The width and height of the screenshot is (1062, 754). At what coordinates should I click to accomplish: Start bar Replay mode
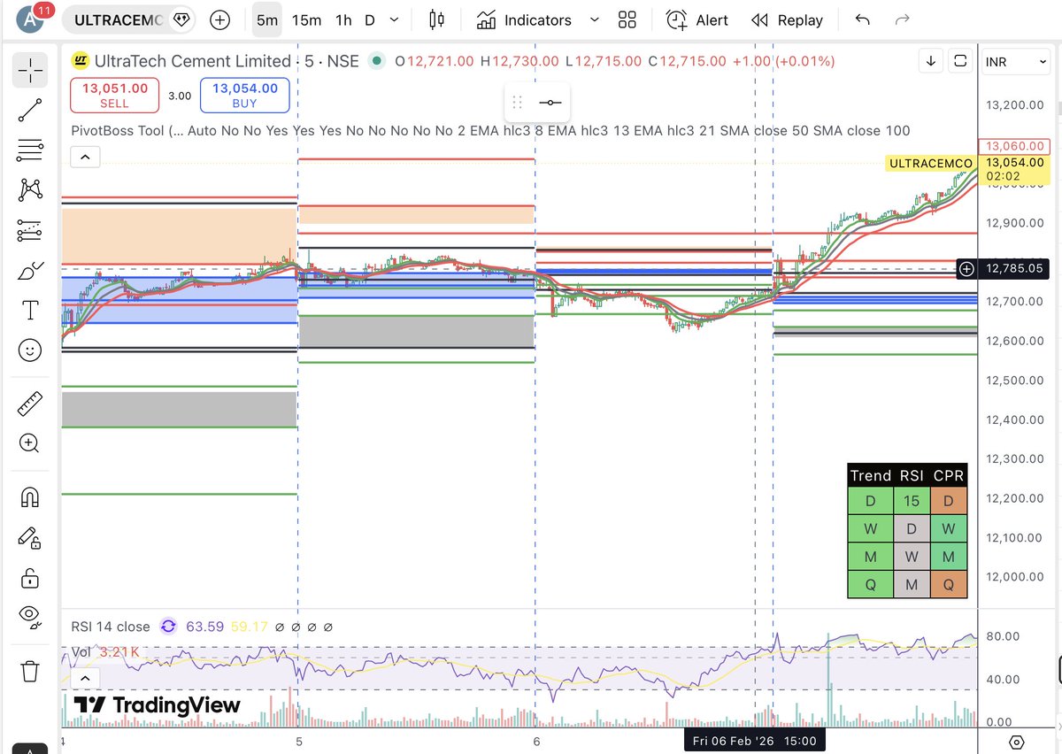tap(787, 19)
